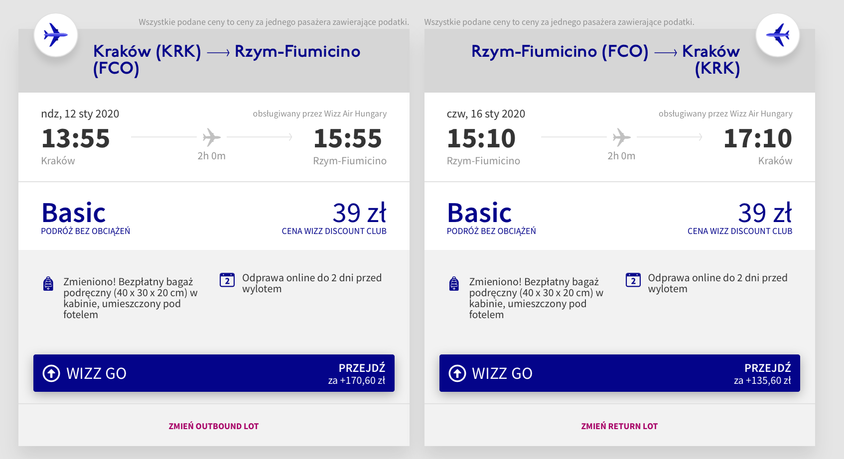Click outbound 'obsługiwany przez Wizz Air Hungary' text

point(320,114)
